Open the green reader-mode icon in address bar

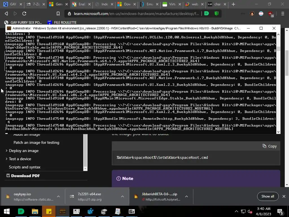coord(207,14)
